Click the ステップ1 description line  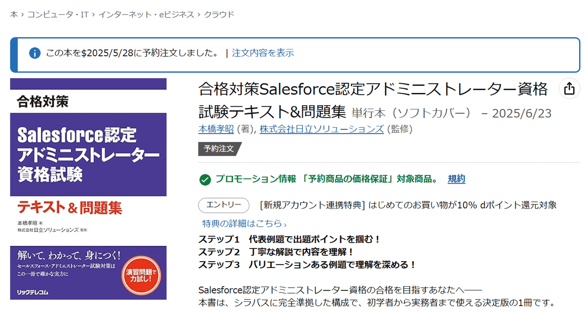[x=290, y=239]
